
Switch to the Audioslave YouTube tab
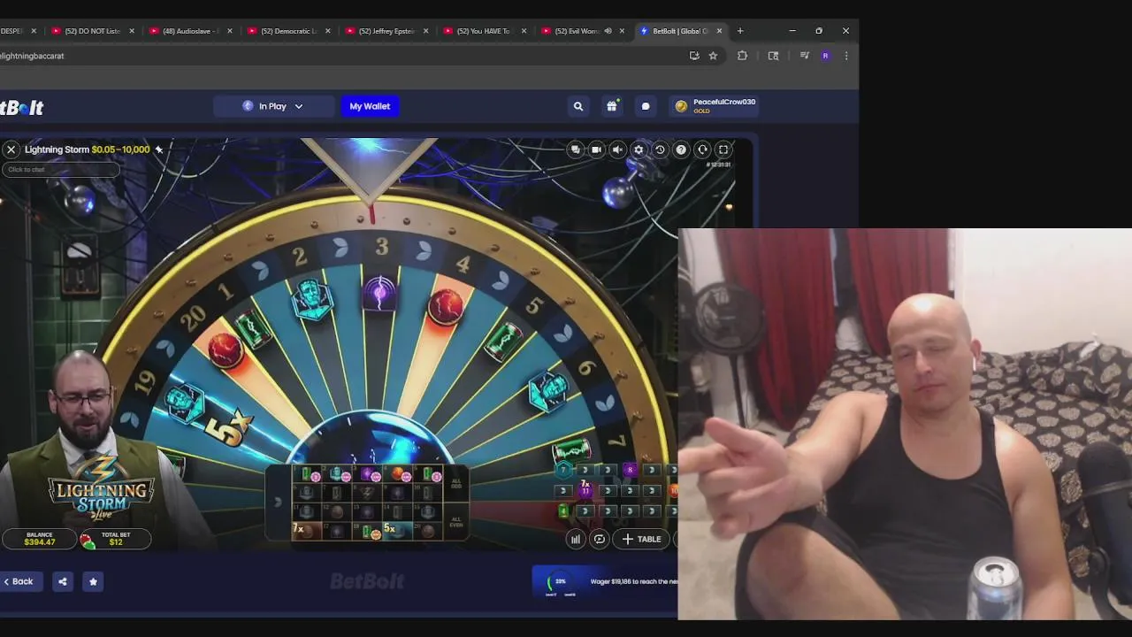pyautogui.click(x=190, y=31)
